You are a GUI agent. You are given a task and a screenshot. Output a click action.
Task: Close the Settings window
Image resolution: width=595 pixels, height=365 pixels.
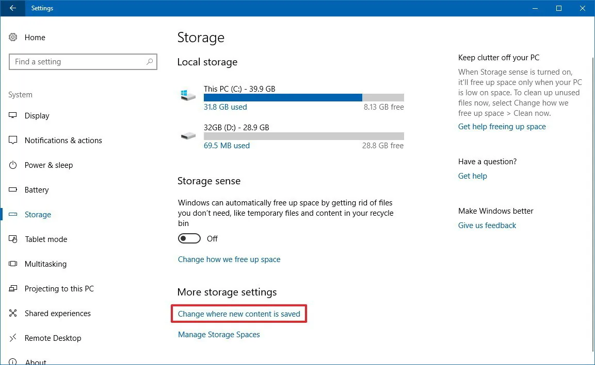tap(583, 8)
